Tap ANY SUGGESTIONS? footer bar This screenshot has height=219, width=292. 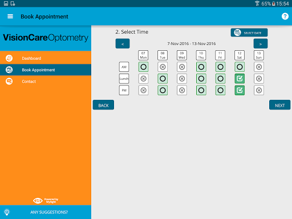coord(46,212)
